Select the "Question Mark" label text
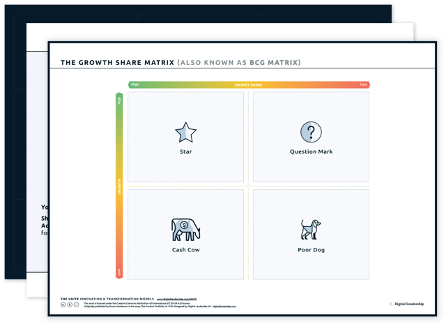 click(x=312, y=152)
